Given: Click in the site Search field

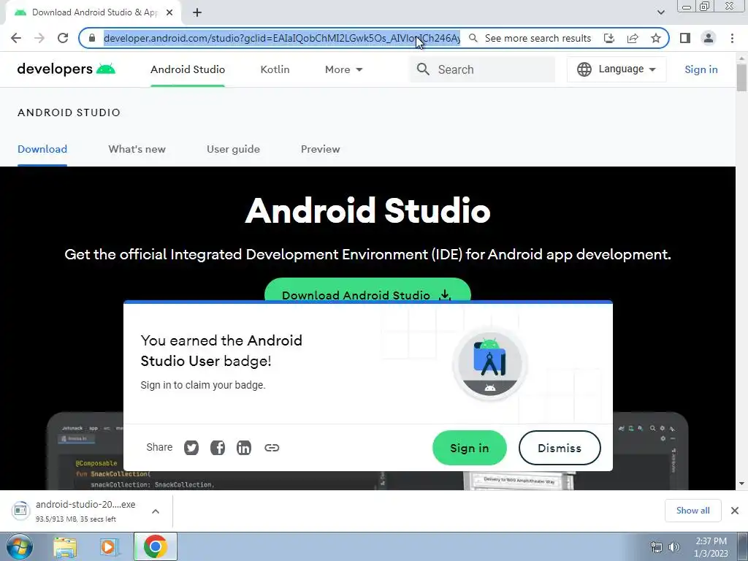Looking at the screenshot, I should click(482, 69).
